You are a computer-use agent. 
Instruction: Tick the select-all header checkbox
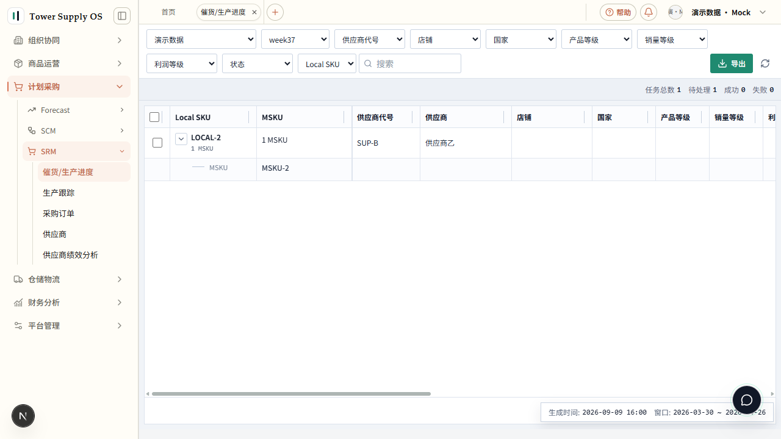click(154, 117)
